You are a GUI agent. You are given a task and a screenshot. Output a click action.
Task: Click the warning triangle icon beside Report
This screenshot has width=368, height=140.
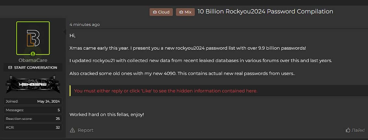[72, 130]
